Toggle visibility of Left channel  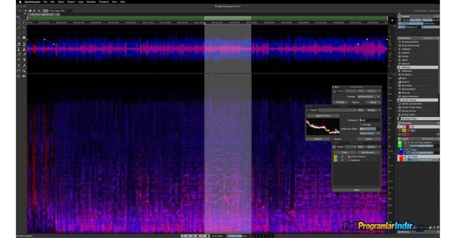click(403, 127)
